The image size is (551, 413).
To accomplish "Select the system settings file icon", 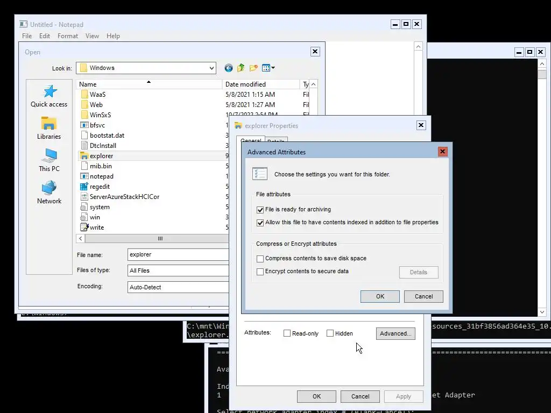I will (x=84, y=207).
